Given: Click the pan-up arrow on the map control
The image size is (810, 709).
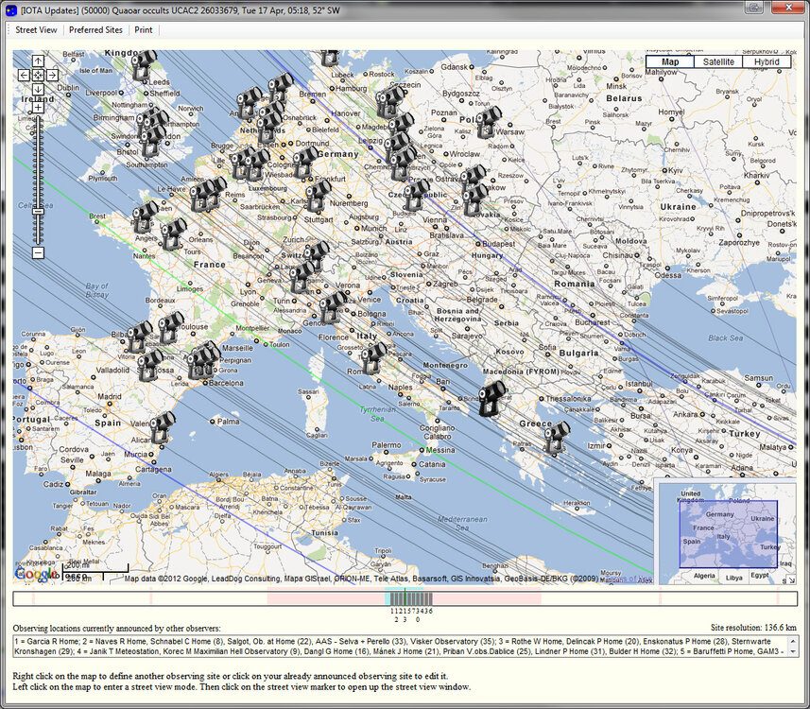Looking at the screenshot, I should [x=37, y=61].
